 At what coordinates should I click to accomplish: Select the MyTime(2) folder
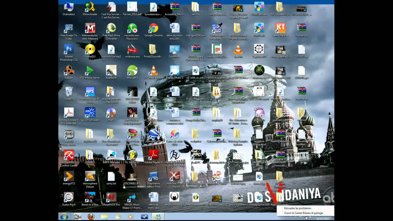(x=90, y=136)
